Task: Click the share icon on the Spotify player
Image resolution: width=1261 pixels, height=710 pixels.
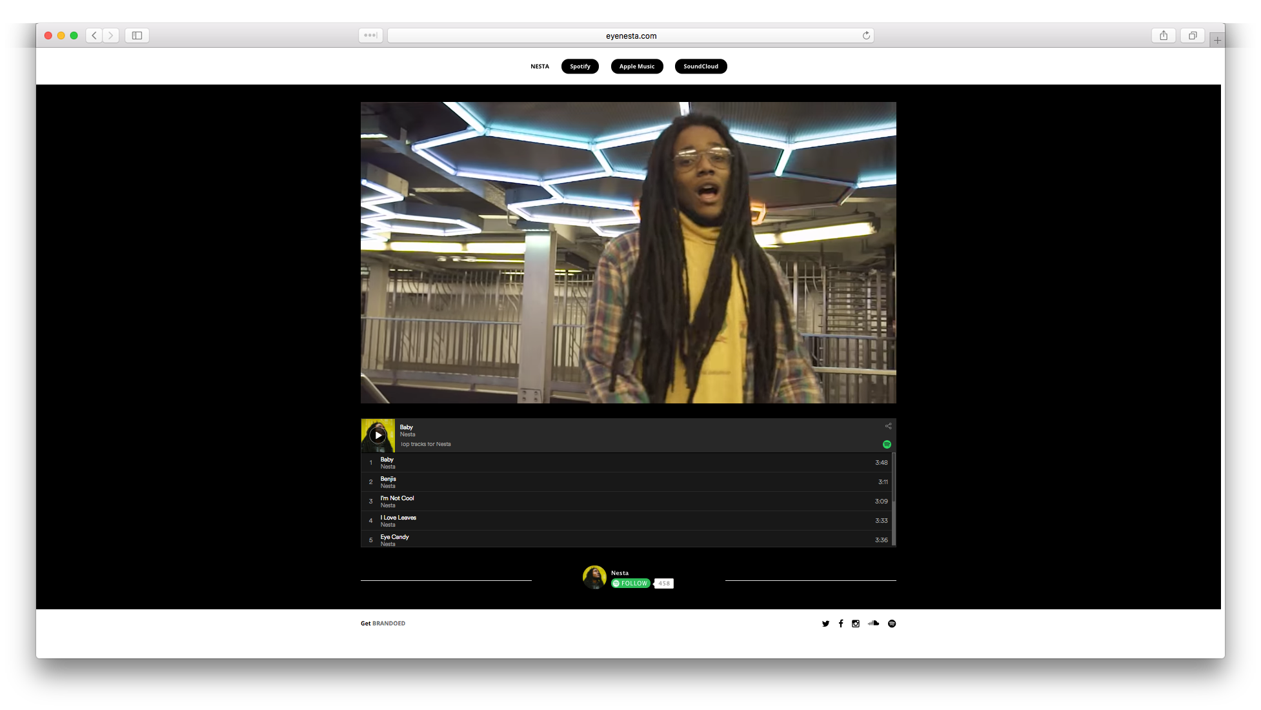Action: [887, 426]
